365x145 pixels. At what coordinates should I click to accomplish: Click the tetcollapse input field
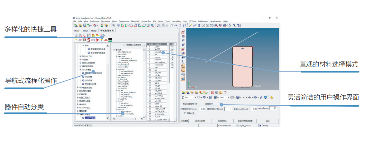[273, 108]
